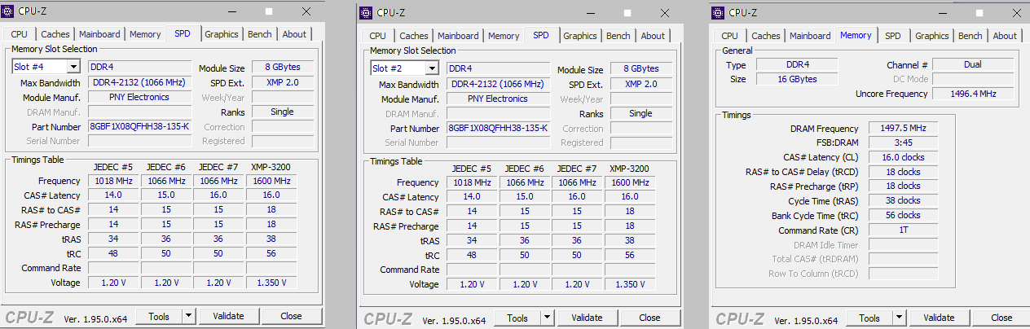Viewport: 1030px width, 329px height.
Task: Click Size 16 GBytes value in third window
Action: point(797,79)
